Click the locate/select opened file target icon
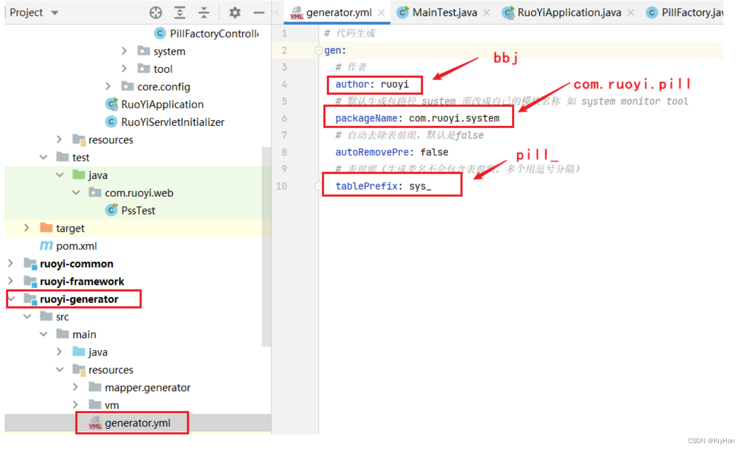 156,13
